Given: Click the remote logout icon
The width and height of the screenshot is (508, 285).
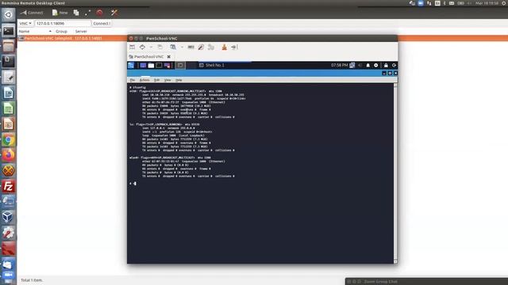Looking at the screenshot, I should point(394,65).
